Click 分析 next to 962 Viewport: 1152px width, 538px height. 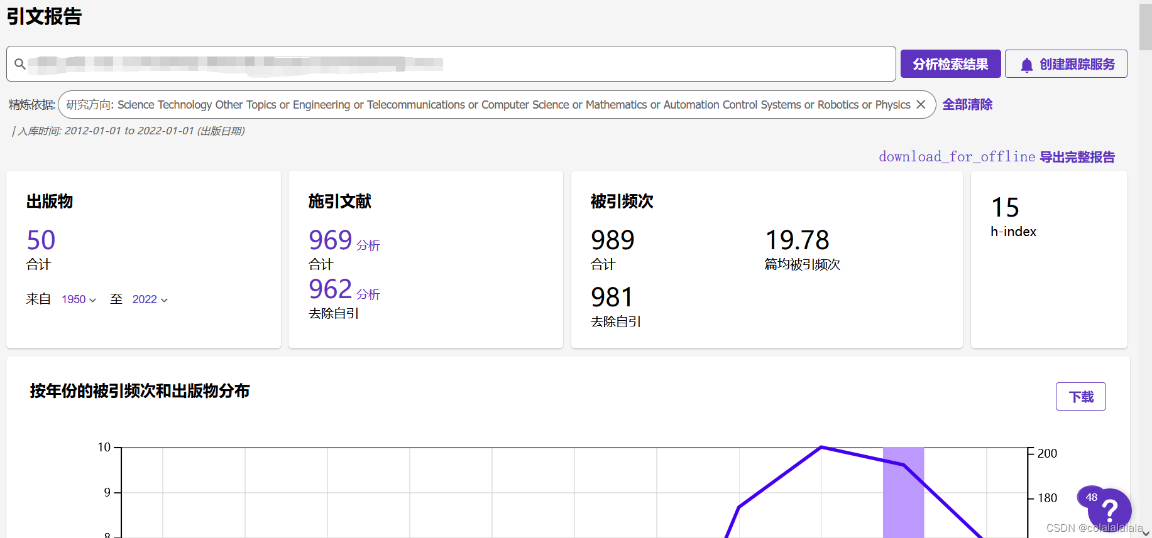click(368, 294)
